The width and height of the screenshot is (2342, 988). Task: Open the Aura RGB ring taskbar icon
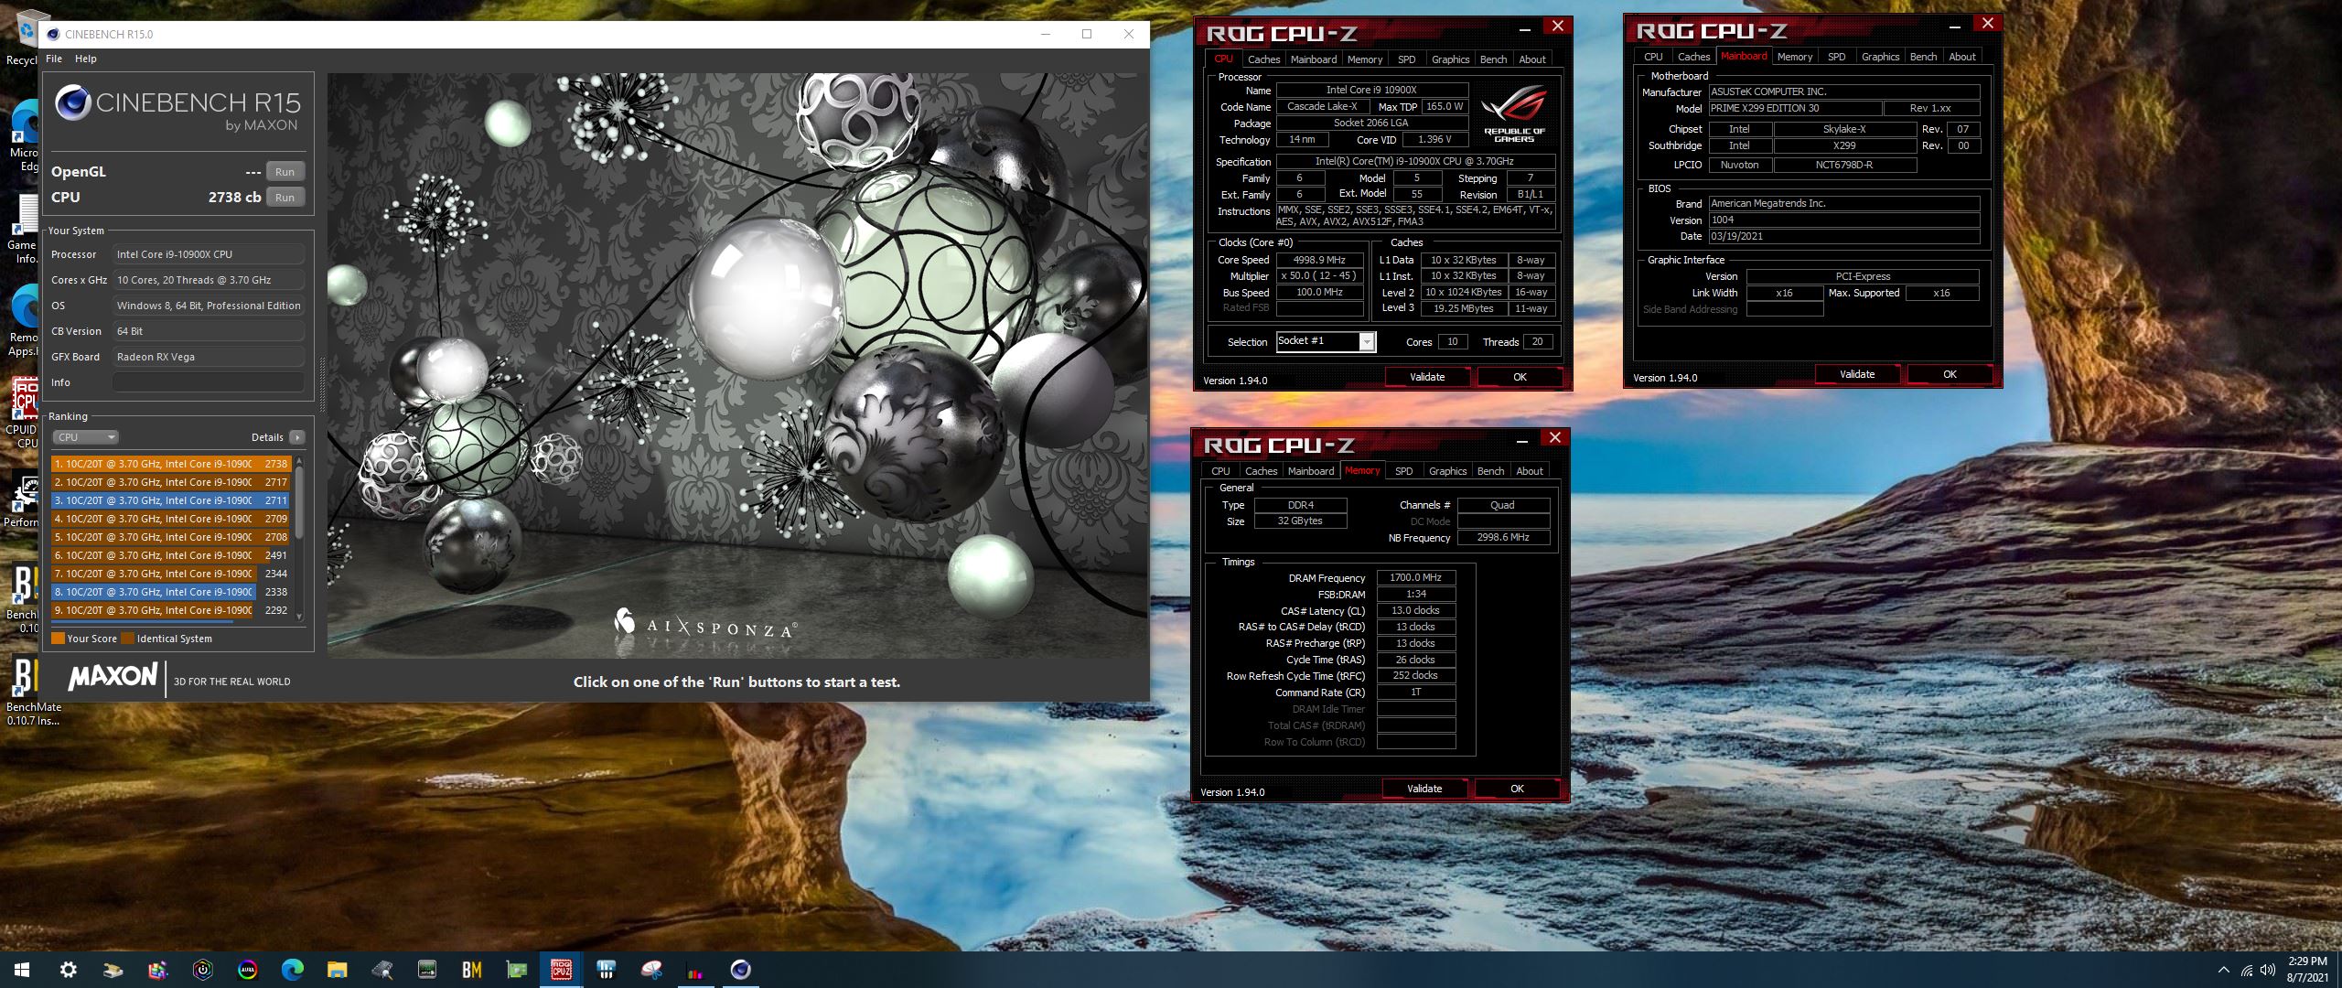pyautogui.click(x=248, y=970)
